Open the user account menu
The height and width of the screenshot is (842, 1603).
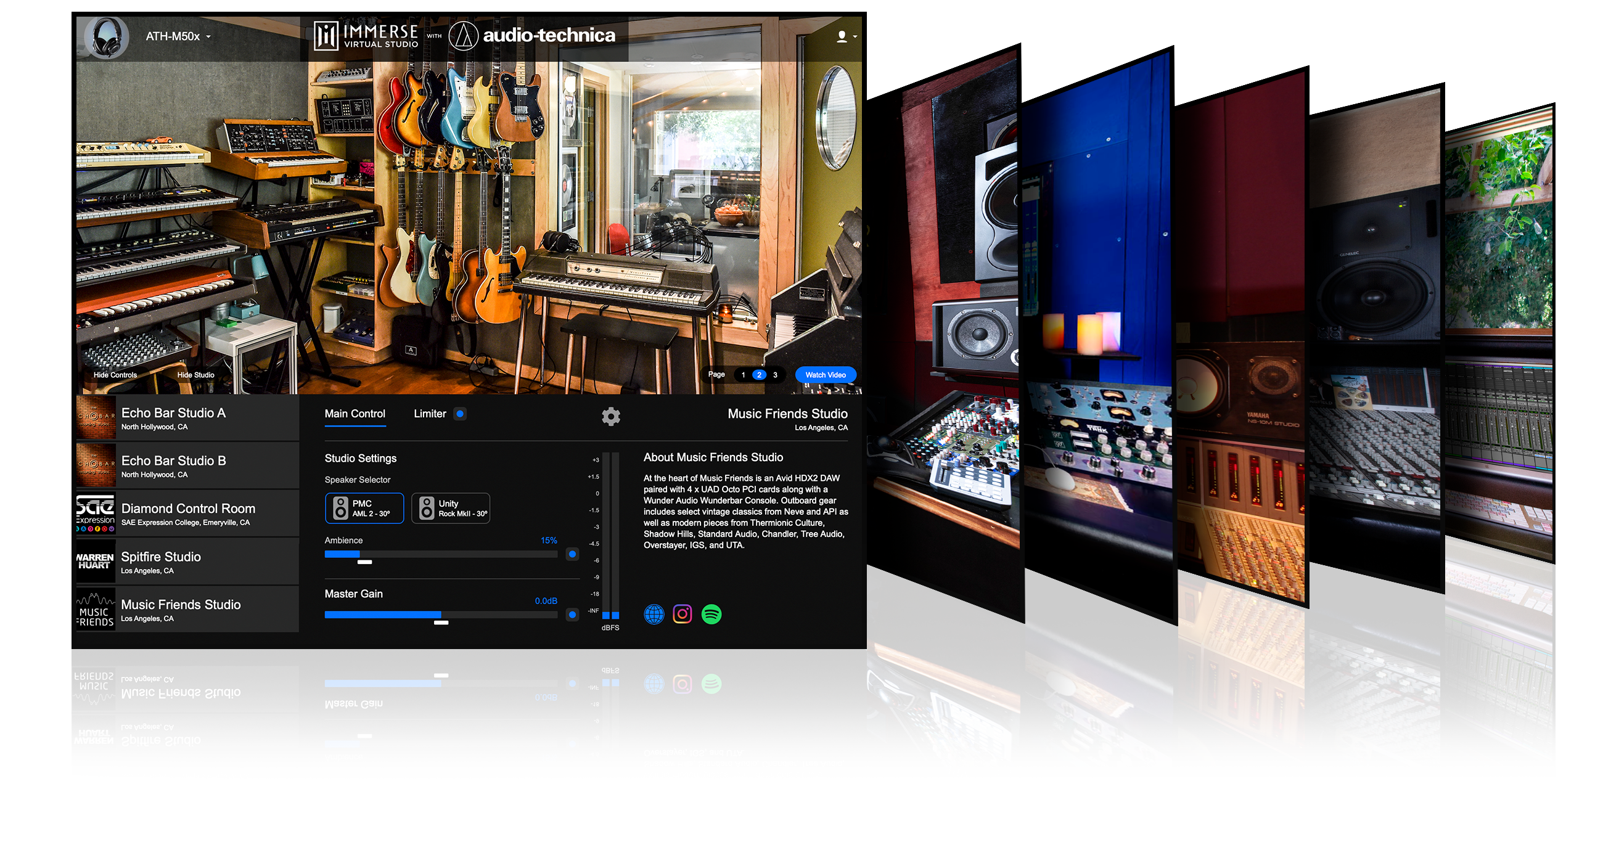(x=847, y=37)
